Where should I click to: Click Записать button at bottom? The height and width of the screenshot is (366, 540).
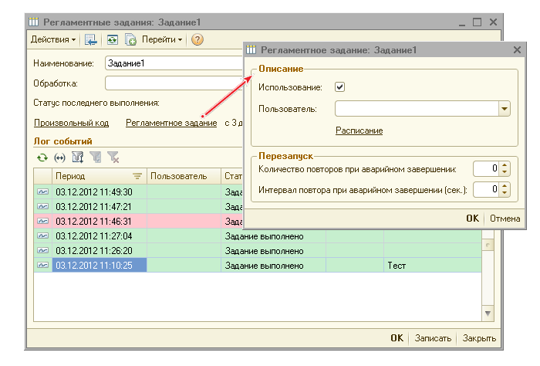pos(432,338)
